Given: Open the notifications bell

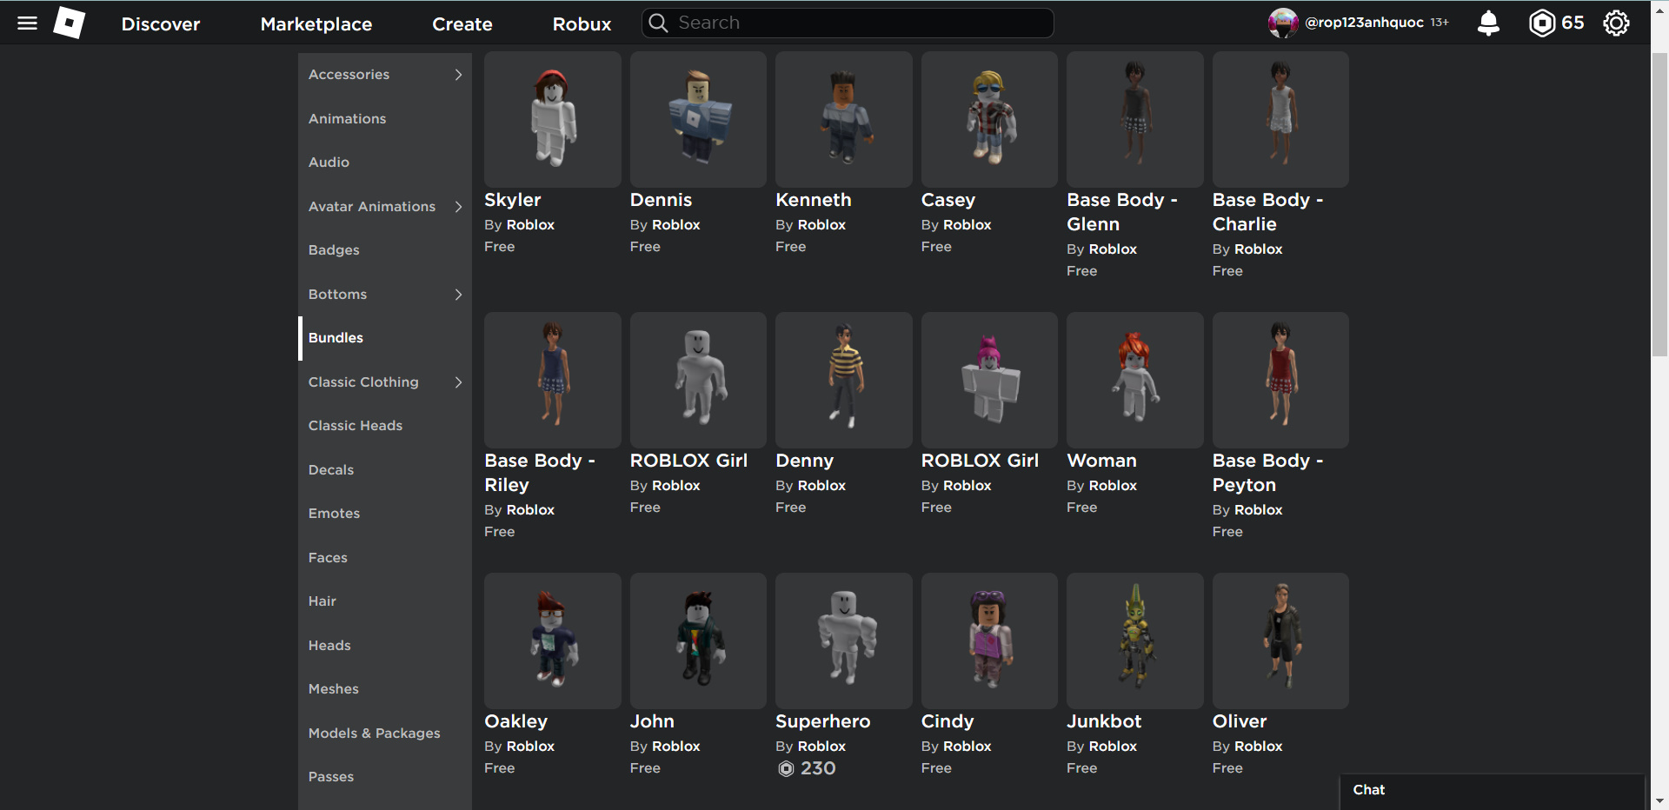Looking at the screenshot, I should click(x=1488, y=23).
